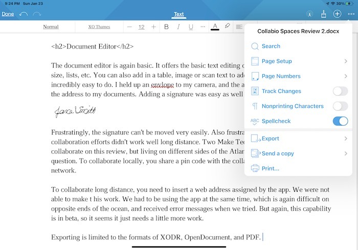Tap the clock showing 9:24 PM
The width and height of the screenshot is (358, 250).
click(x=12, y=4)
